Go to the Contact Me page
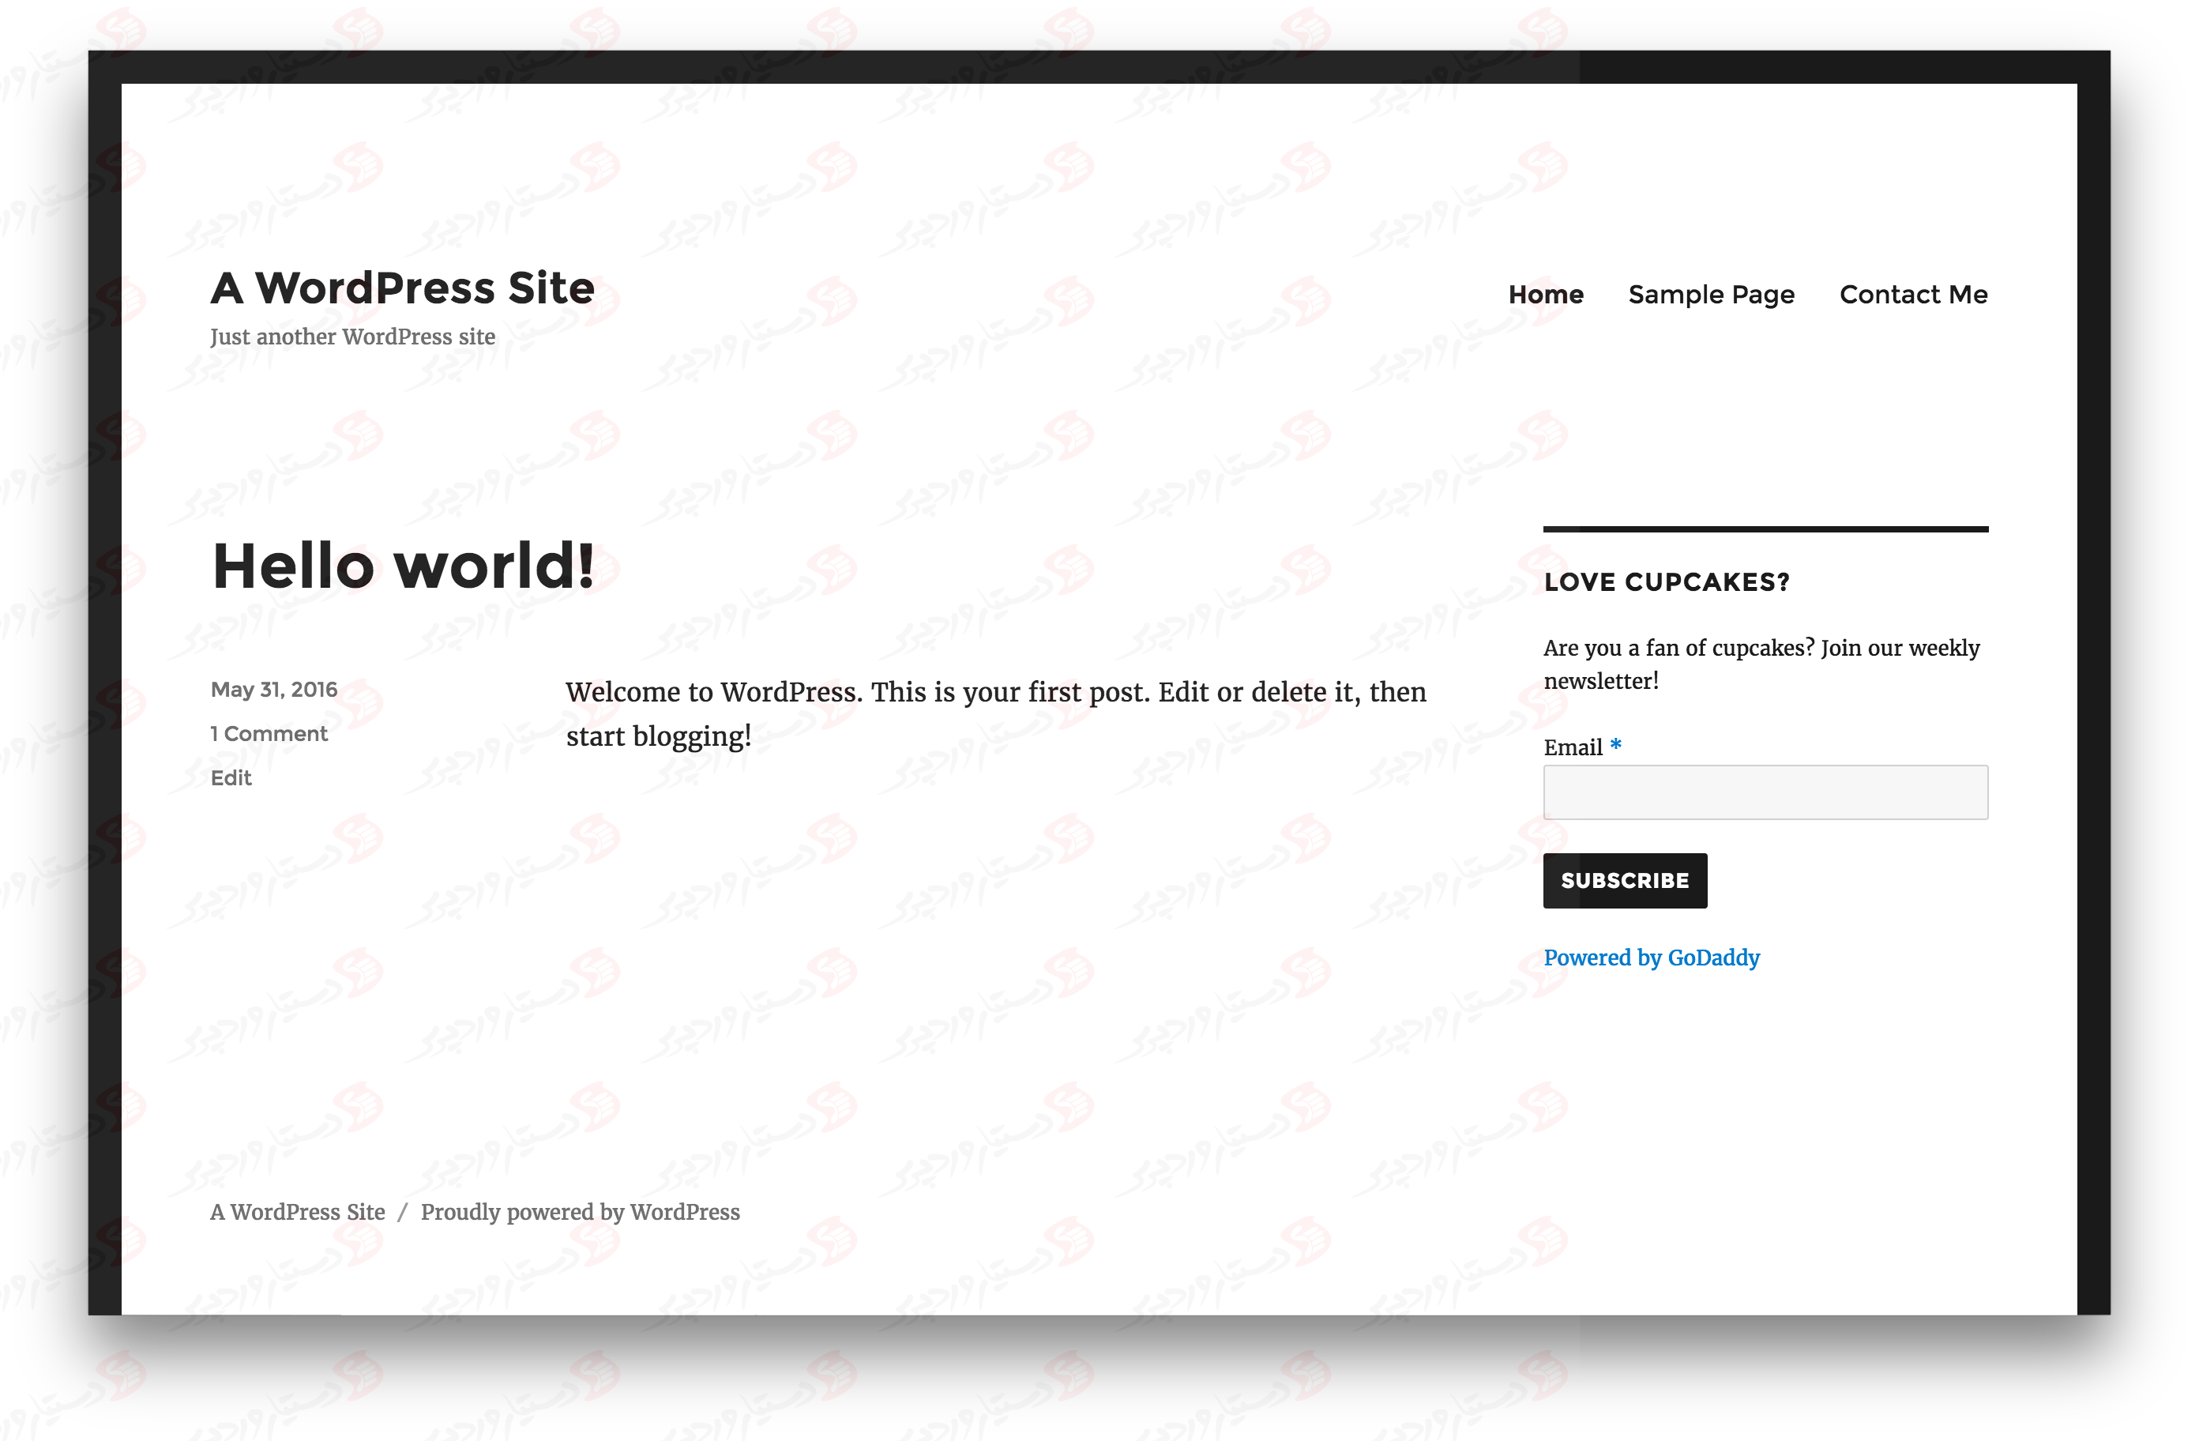Viewport: 2199px width, 1441px height. coord(1914,295)
